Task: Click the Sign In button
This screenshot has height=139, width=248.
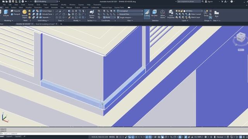Action: (209, 2)
